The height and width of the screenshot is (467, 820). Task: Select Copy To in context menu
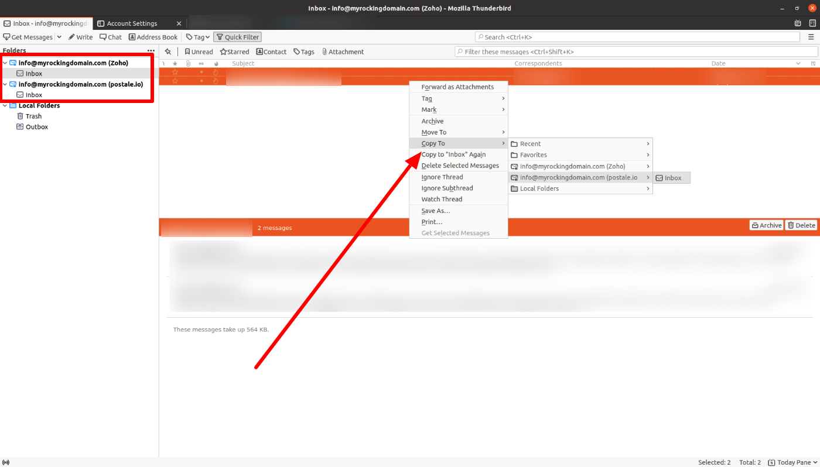tap(458, 143)
